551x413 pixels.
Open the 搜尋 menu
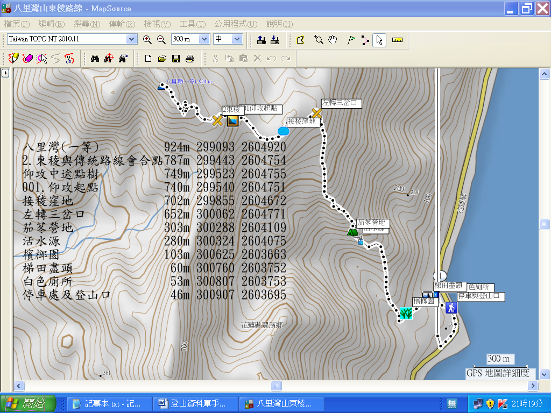pyautogui.click(x=87, y=24)
